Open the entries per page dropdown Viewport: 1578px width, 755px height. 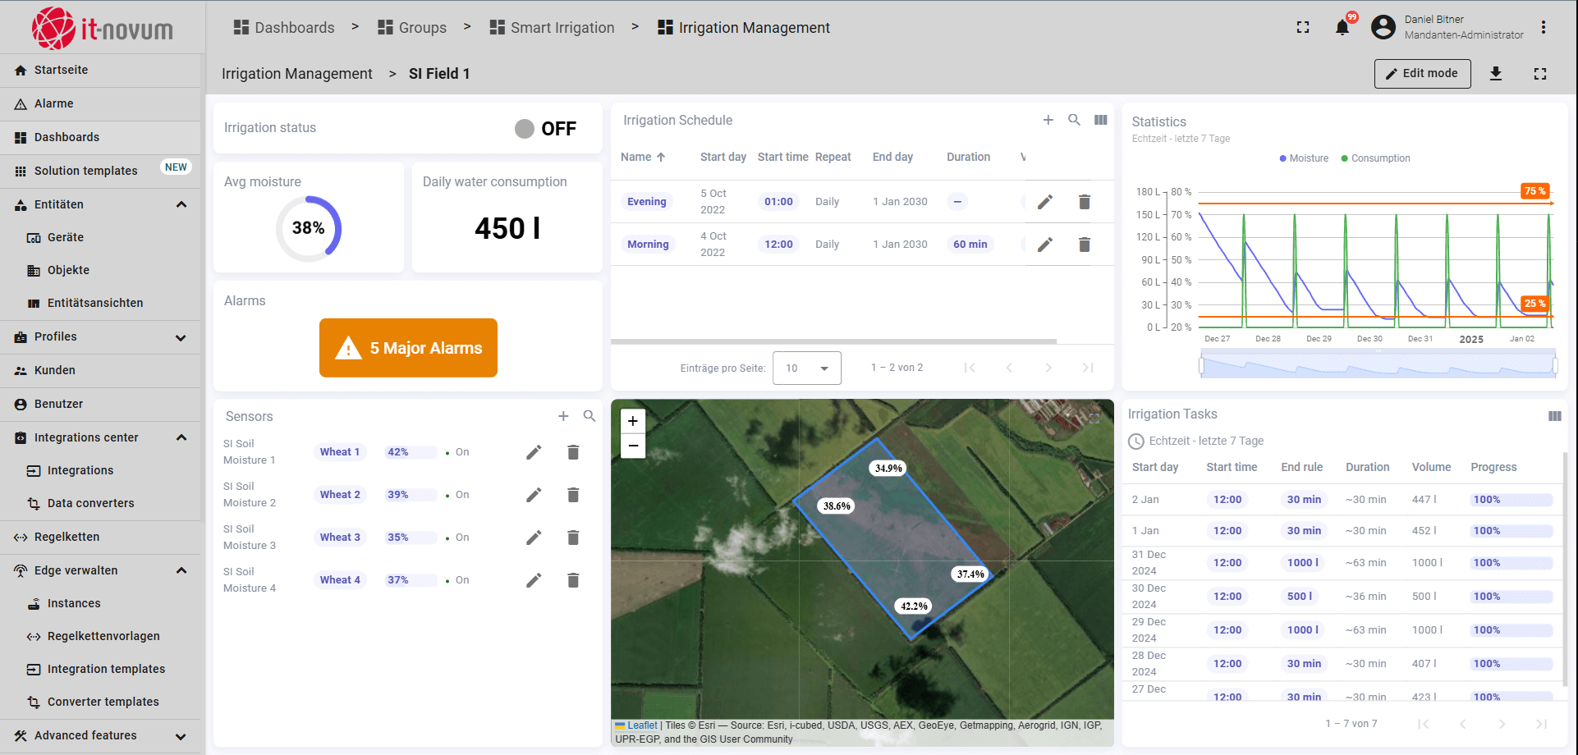806,368
